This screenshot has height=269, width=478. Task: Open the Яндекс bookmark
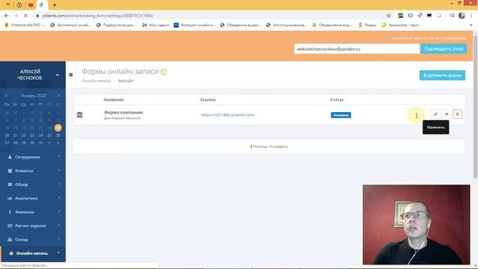(x=367, y=25)
